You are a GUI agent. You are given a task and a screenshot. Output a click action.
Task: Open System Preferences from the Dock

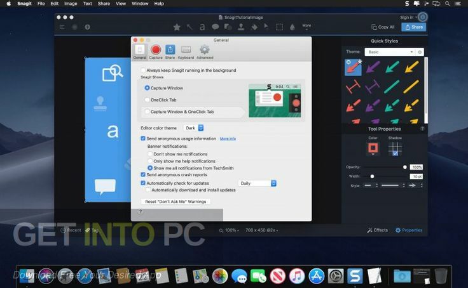click(x=336, y=276)
